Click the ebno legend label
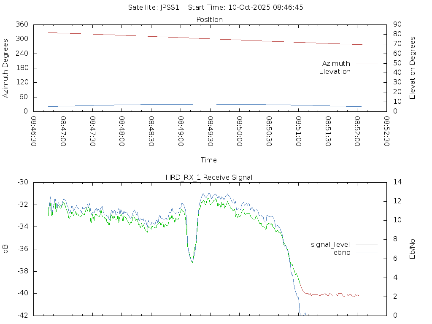The width and height of the screenshot is (432, 324). pyautogui.click(x=342, y=252)
